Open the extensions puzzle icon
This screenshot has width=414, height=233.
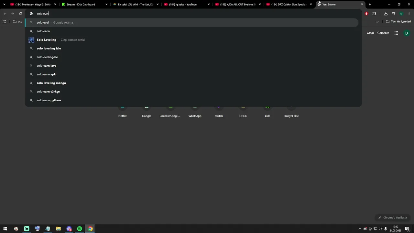click(374, 14)
